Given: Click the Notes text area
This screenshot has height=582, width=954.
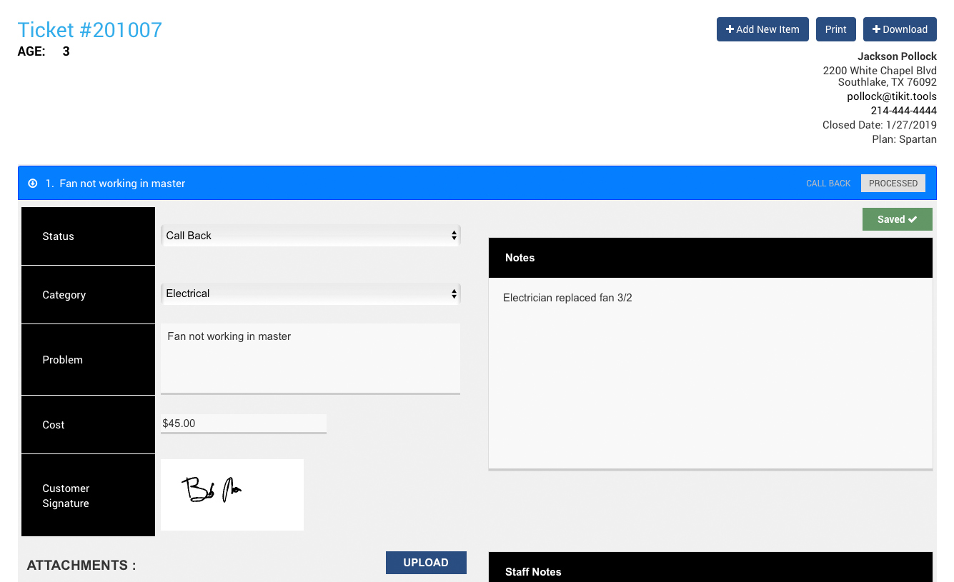Looking at the screenshot, I should (x=710, y=373).
